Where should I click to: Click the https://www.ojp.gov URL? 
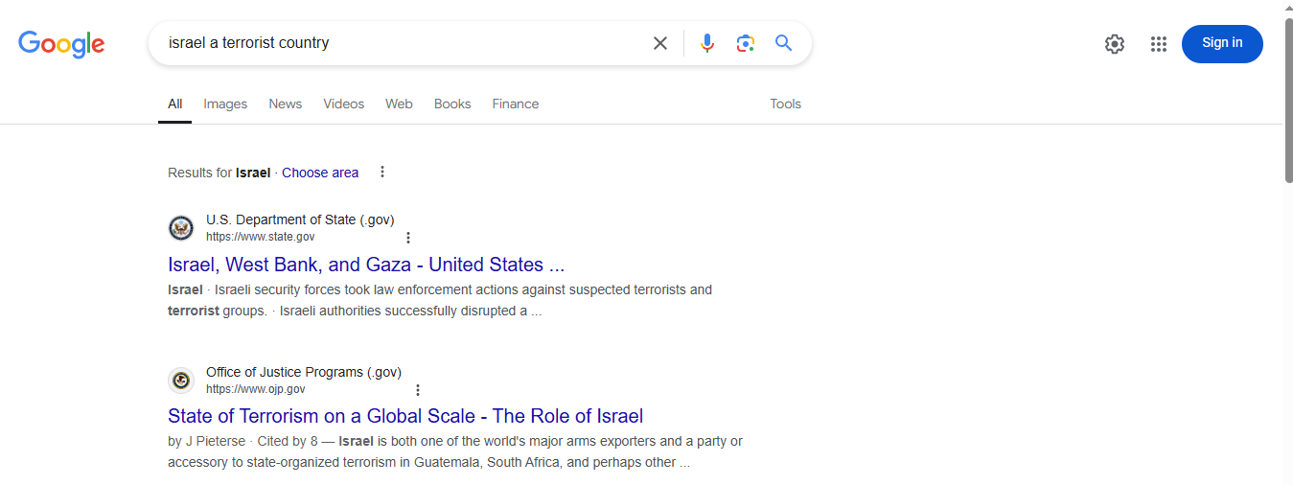256,389
